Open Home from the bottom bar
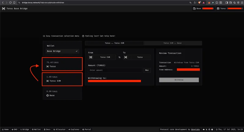244x132 pixels. [5, 129]
